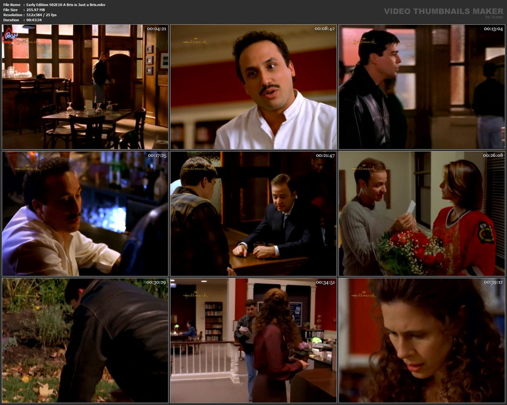Select the thumbnail timestamped 00:17:25
Image resolution: width=507 pixels, height=405 pixels.
coord(85,214)
